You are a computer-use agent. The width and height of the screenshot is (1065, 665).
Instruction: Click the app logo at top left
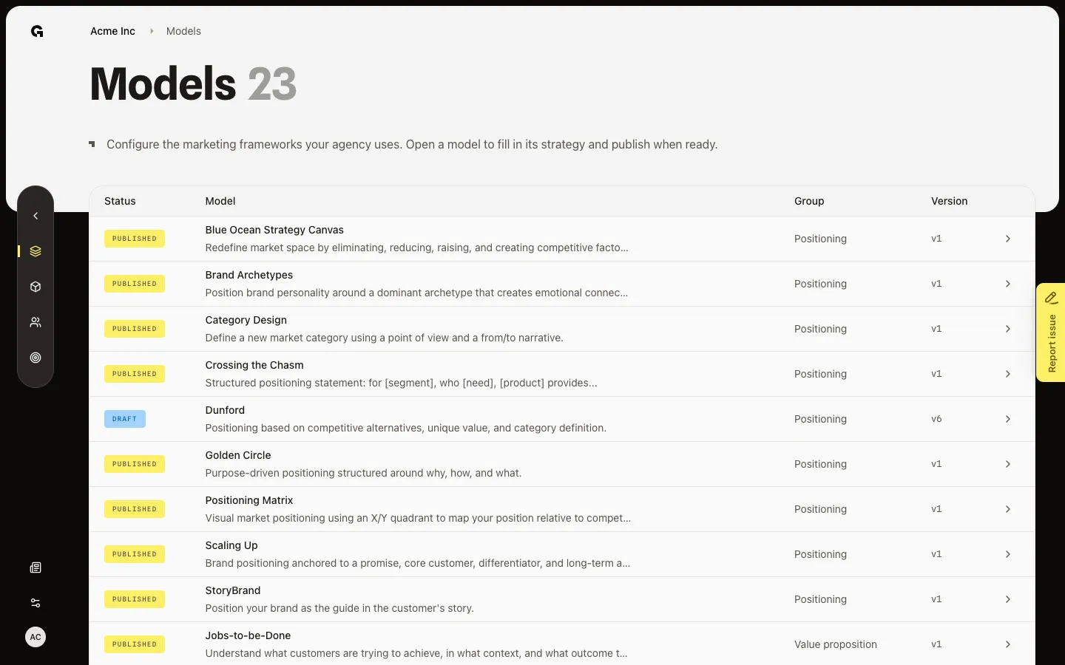coord(37,31)
